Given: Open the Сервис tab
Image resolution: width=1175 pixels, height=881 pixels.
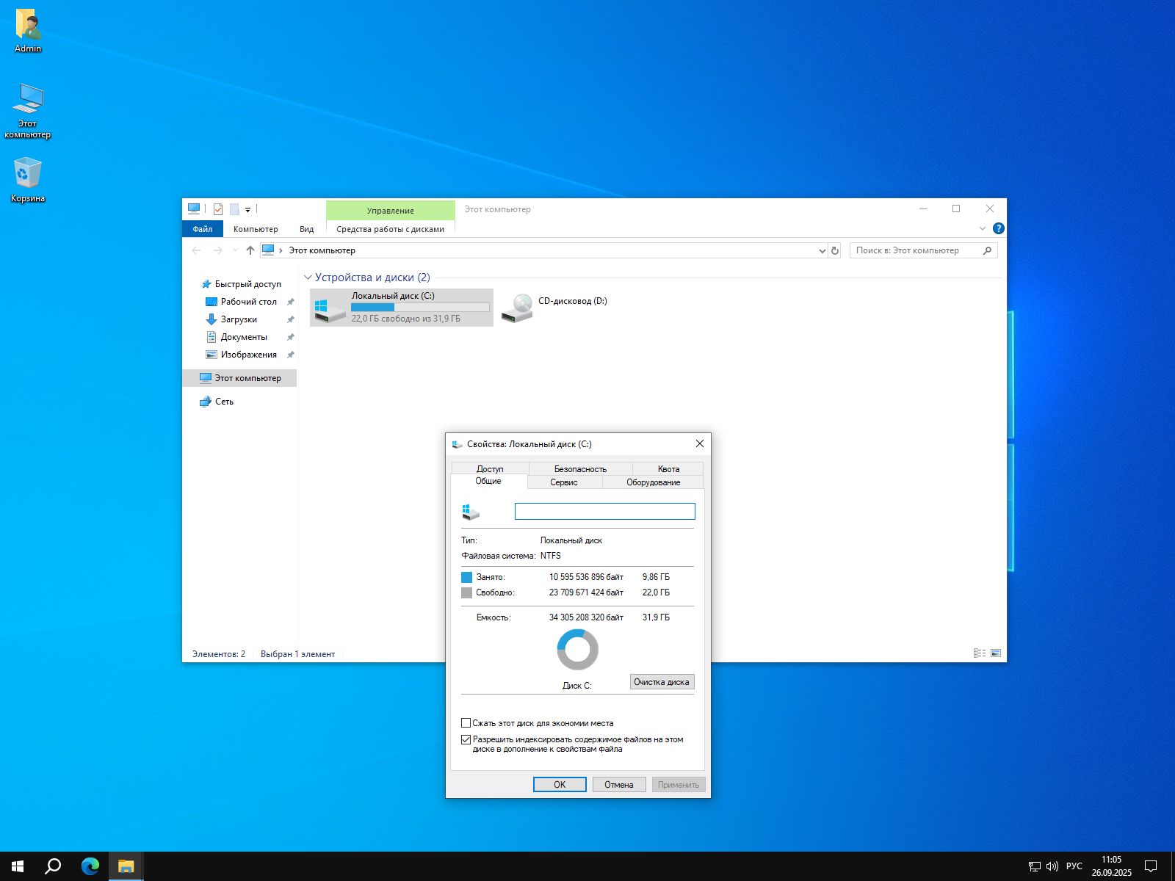Looking at the screenshot, I should (563, 482).
